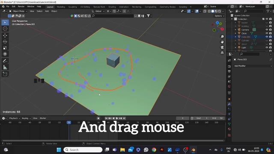Click the viewport zoom magnifier icon

click(x=222, y=37)
